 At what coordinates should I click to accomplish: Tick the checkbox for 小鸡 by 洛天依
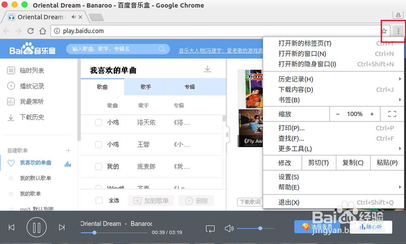tap(99, 122)
